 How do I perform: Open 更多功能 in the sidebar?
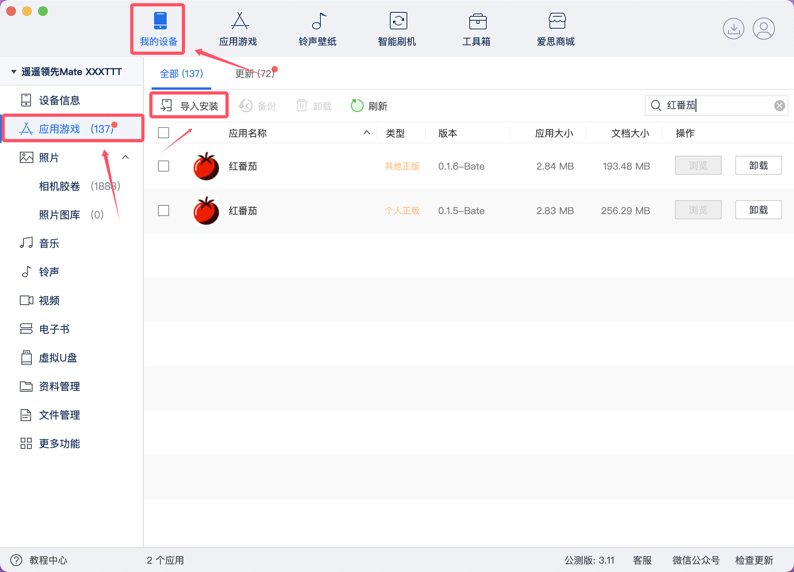[x=71, y=443]
